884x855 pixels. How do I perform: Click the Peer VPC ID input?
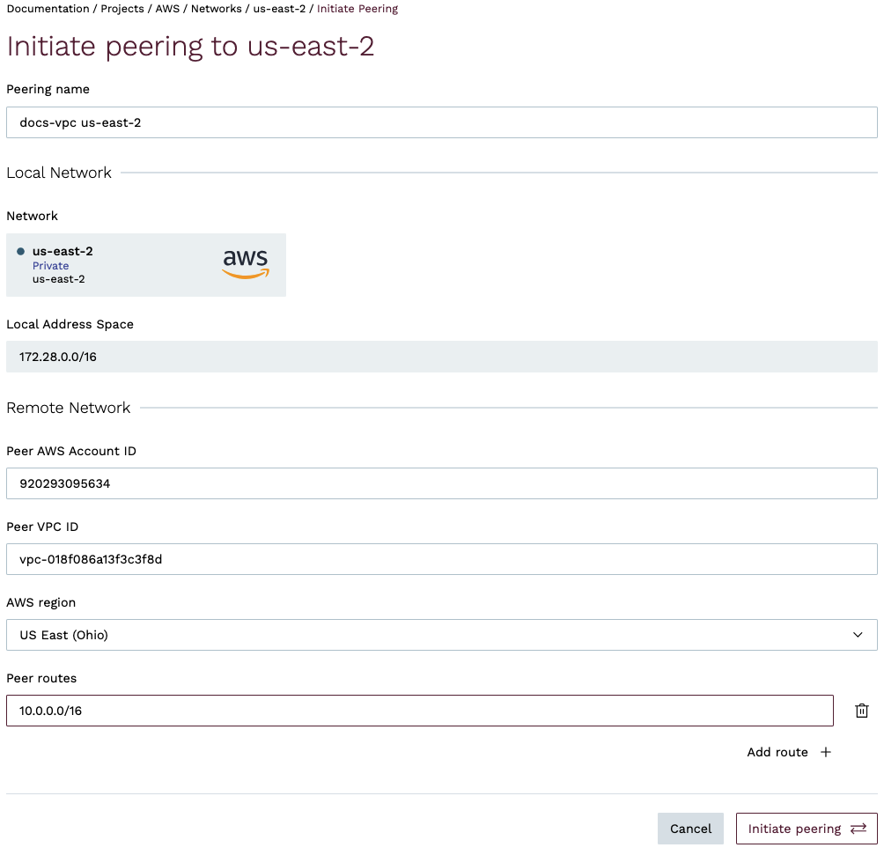(x=440, y=558)
